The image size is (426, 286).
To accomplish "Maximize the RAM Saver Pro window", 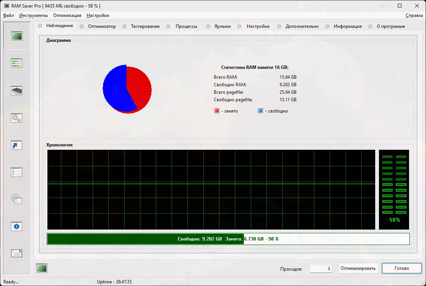I will coord(400,6).
